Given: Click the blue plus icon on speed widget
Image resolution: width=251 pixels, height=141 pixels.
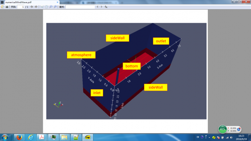Looking at the screenshot, I should (239, 129).
